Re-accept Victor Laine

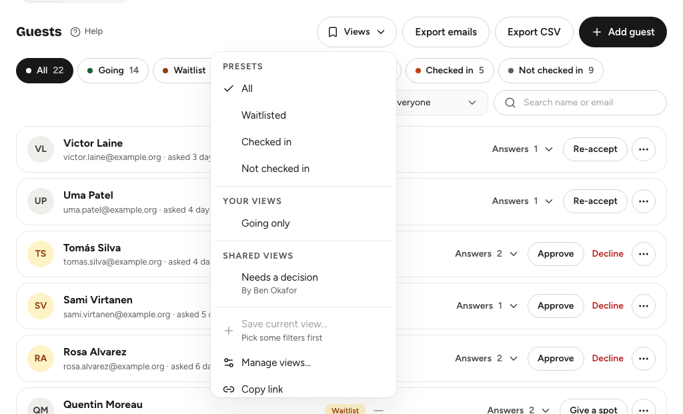(x=595, y=149)
